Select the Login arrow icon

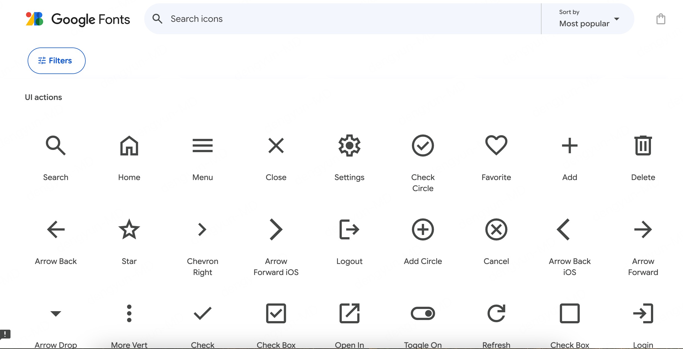pyautogui.click(x=643, y=313)
